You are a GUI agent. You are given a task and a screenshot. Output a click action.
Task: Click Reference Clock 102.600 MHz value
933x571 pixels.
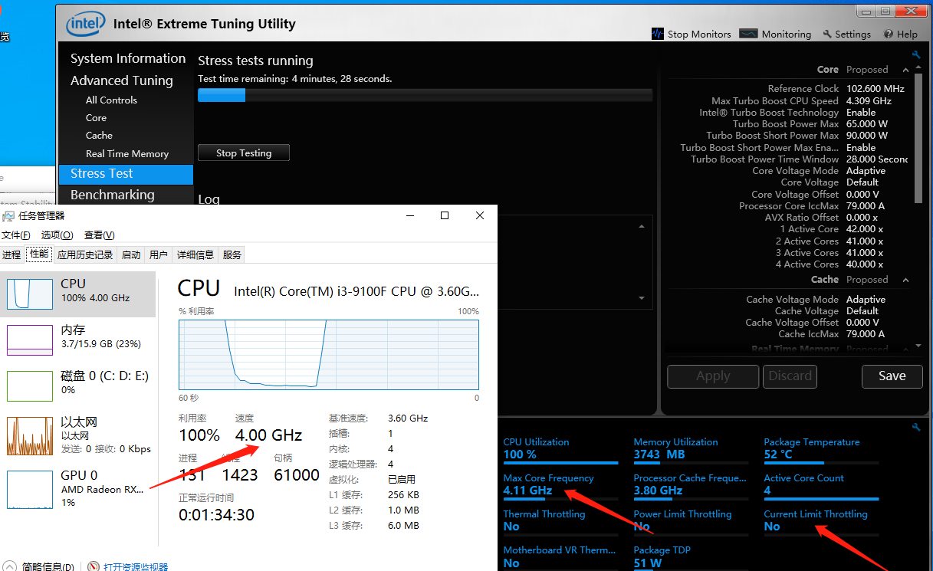click(x=875, y=89)
